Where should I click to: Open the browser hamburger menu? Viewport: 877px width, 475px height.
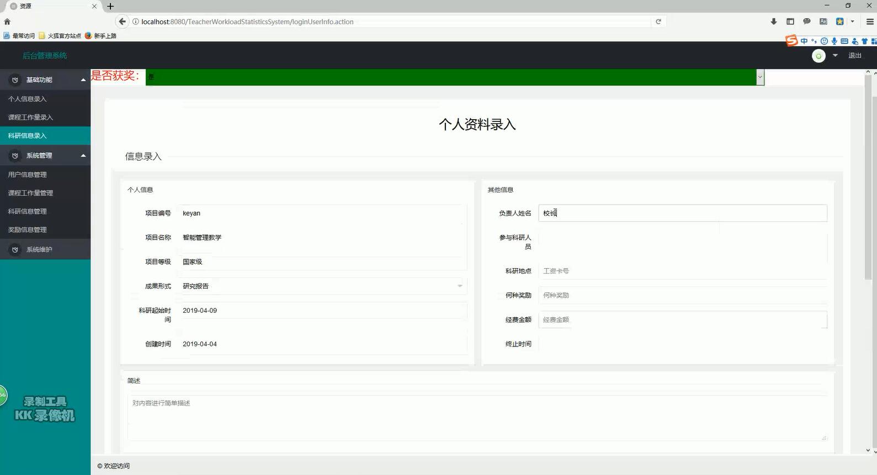[870, 22]
